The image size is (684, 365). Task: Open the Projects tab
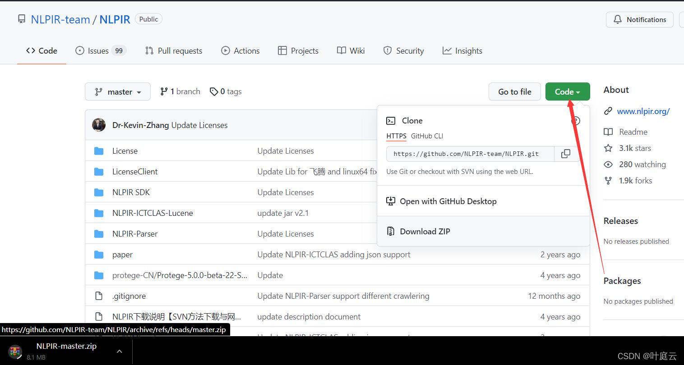click(x=298, y=50)
